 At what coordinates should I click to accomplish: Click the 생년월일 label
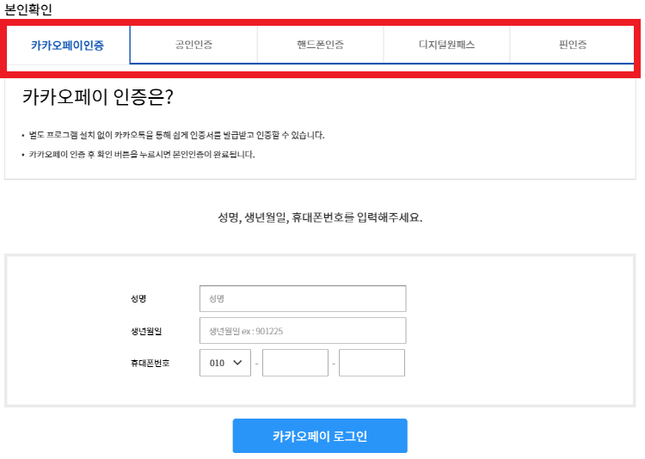(146, 331)
